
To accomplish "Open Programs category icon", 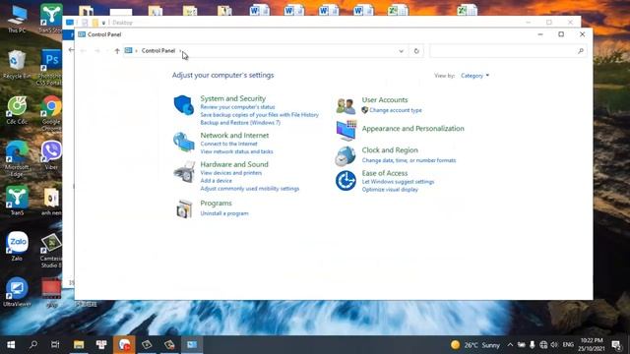I will pyautogui.click(x=184, y=208).
